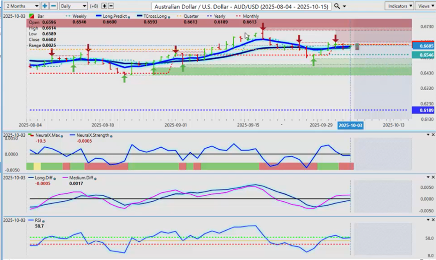436x260 pixels.
Task: Open the Views menu
Action: 425,6
